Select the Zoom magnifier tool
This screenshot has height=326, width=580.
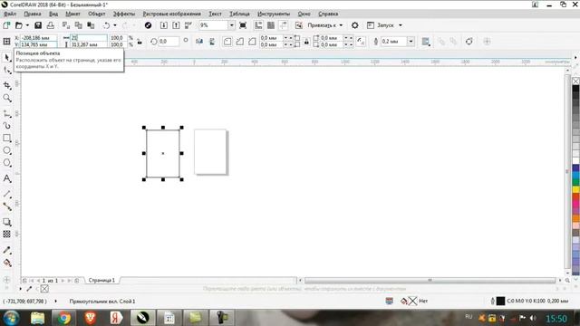7,98
